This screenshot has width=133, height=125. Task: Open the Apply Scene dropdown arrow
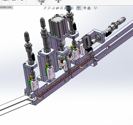92,8
